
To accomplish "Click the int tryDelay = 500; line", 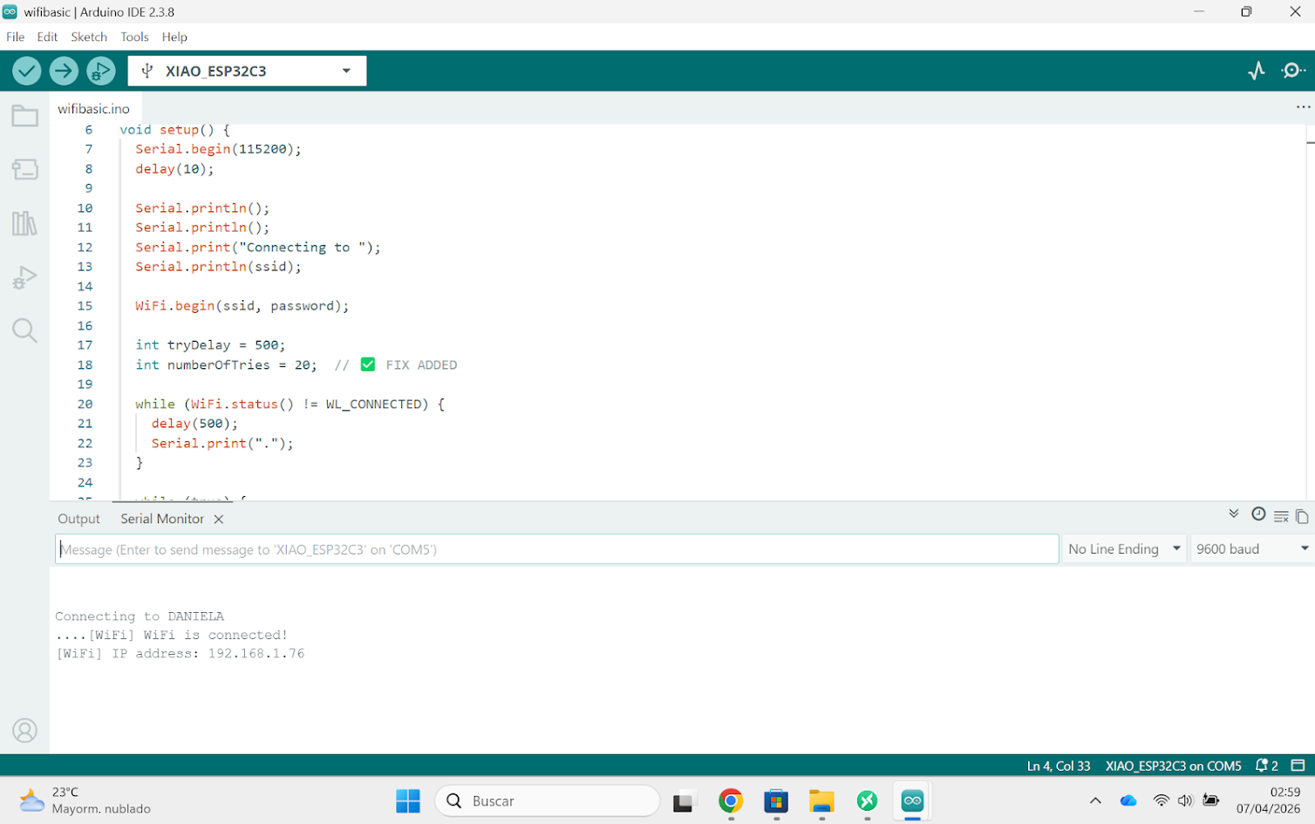I will tap(210, 345).
